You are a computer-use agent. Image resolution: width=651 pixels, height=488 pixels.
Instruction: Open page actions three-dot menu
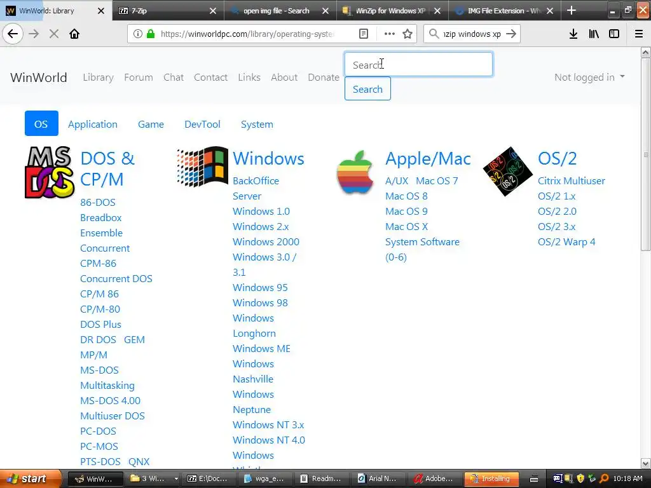390,34
